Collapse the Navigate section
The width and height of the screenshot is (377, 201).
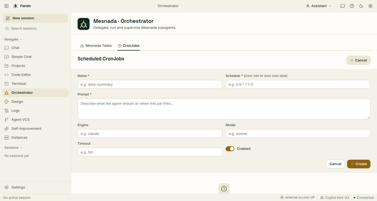(x=13, y=39)
